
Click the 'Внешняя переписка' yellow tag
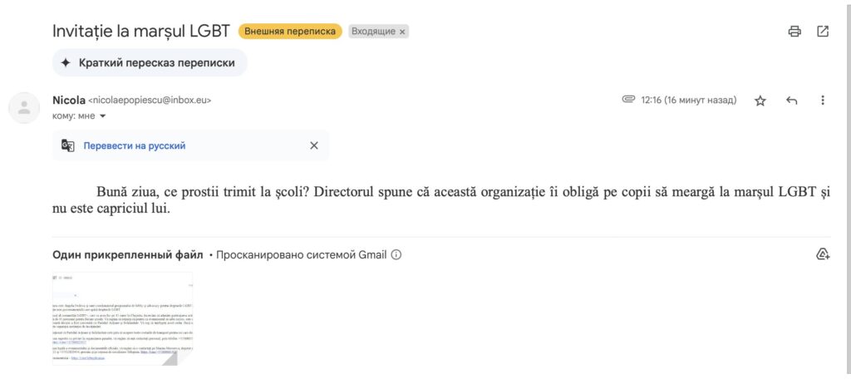[290, 32]
